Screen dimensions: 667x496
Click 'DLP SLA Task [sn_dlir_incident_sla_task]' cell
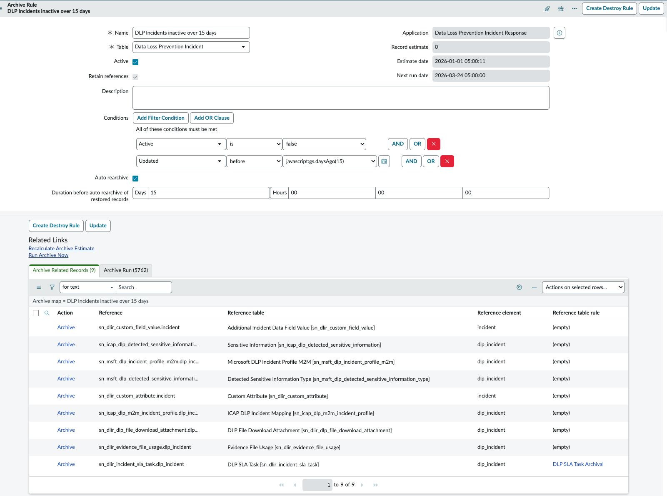273,465
